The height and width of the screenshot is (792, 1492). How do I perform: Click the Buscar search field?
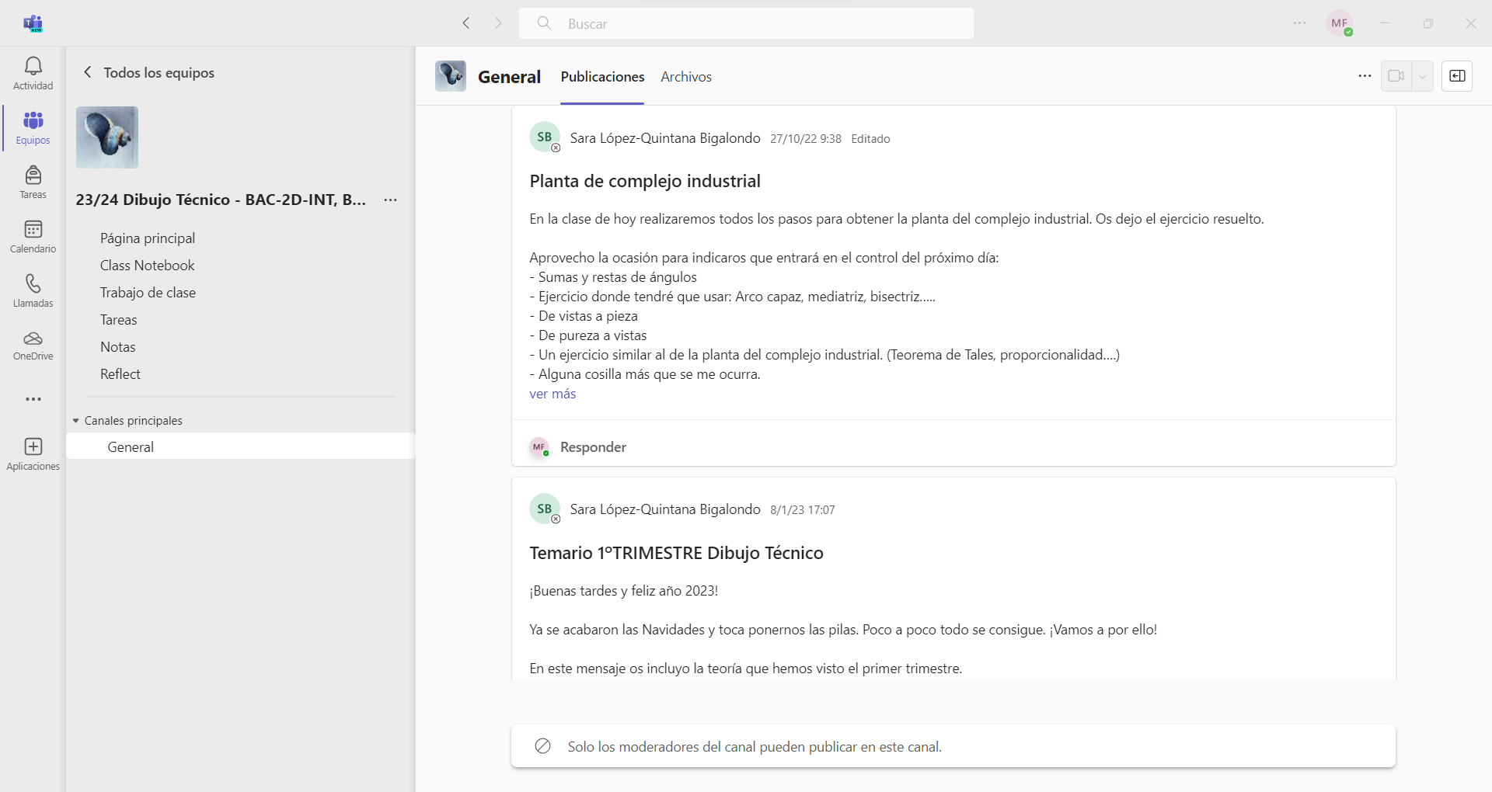tap(746, 23)
